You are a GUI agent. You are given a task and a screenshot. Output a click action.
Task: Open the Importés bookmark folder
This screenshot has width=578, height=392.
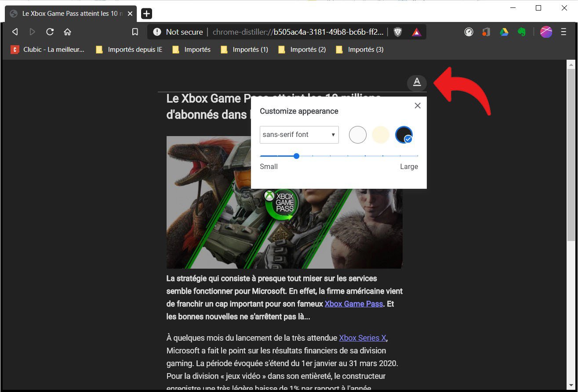click(191, 50)
